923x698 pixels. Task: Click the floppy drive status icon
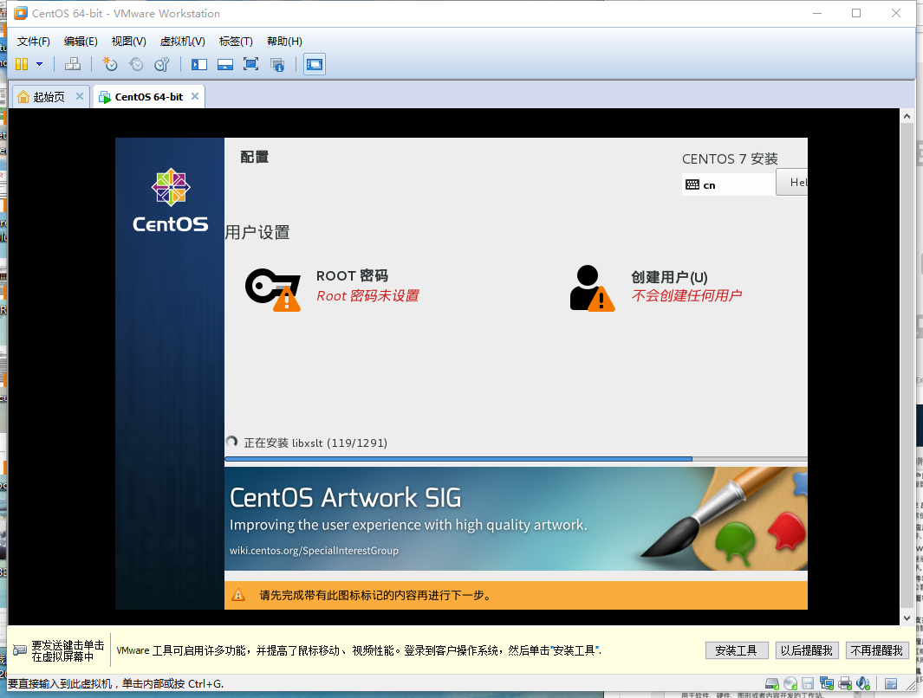tap(808, 683)
